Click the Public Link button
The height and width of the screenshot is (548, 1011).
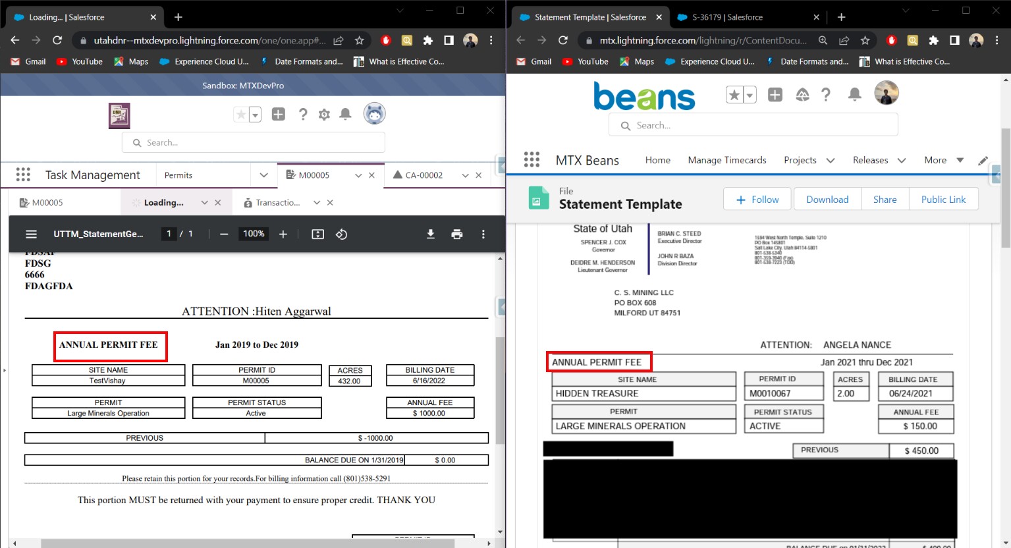[943, 199]
